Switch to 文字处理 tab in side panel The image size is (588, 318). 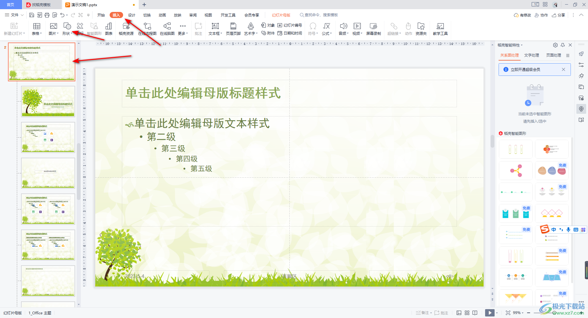click(532, 55)
